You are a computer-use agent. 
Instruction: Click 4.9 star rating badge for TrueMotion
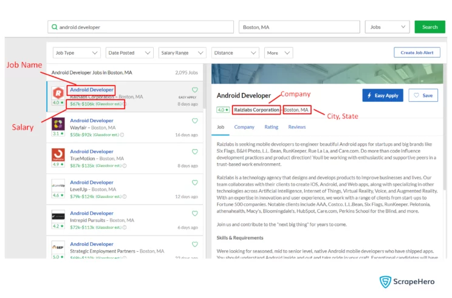(x=58, y=164)
